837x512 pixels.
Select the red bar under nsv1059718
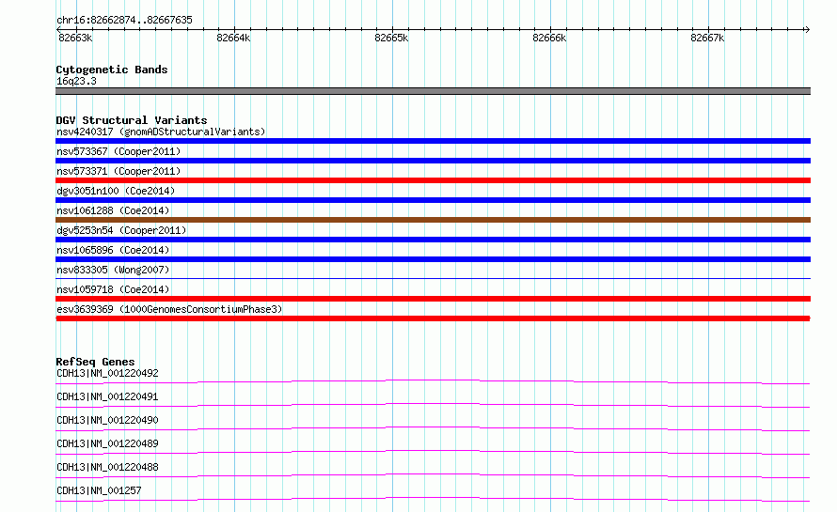433,299
